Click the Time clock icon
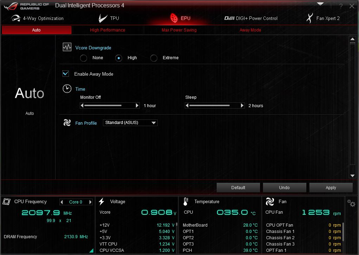This screenshot has width=359, height=255. click(67, 89)
